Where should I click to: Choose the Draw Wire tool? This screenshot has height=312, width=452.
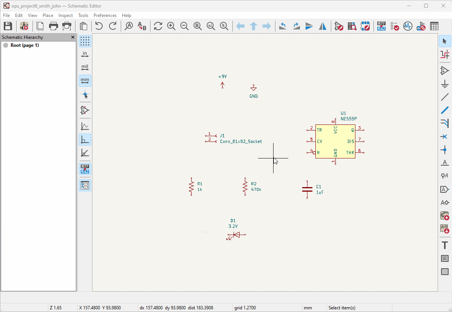(x=445, y=97)
